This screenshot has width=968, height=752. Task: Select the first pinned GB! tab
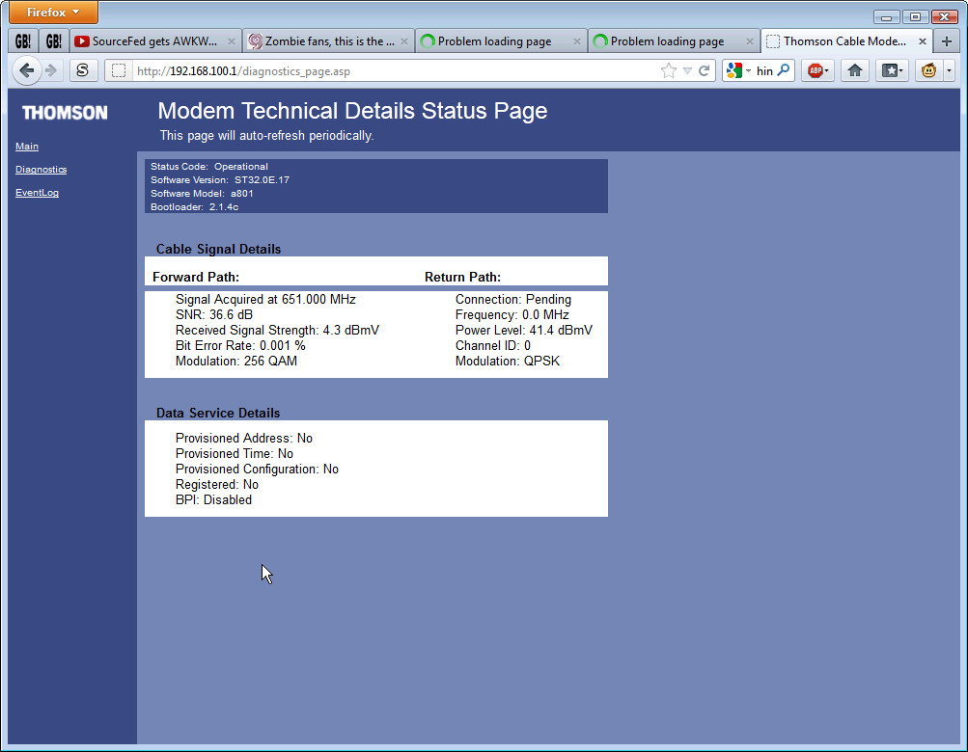pyautogui.click(x=23, y=41)
